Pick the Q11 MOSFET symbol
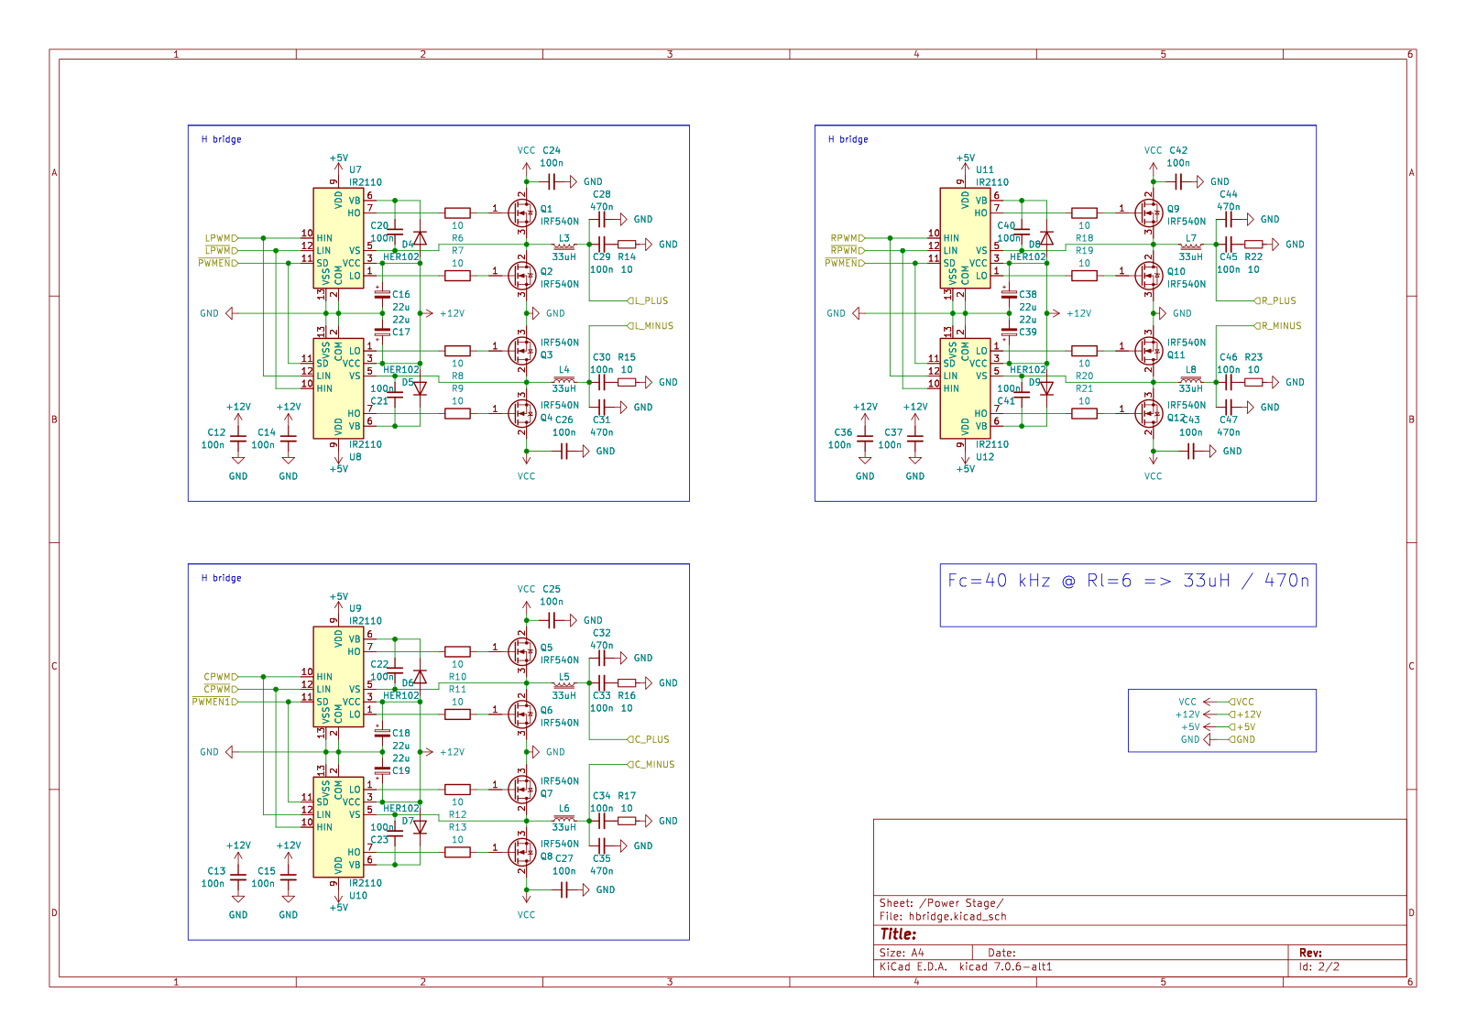 pos(1148,350)
